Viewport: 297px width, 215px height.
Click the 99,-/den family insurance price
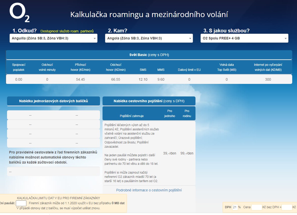[187, 153]
